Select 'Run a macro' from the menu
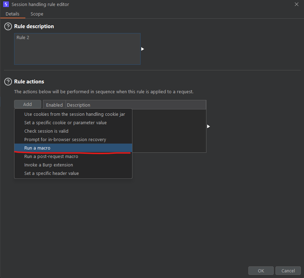The width and height of the screenshot is (304, 278). [x=37, y=148]
